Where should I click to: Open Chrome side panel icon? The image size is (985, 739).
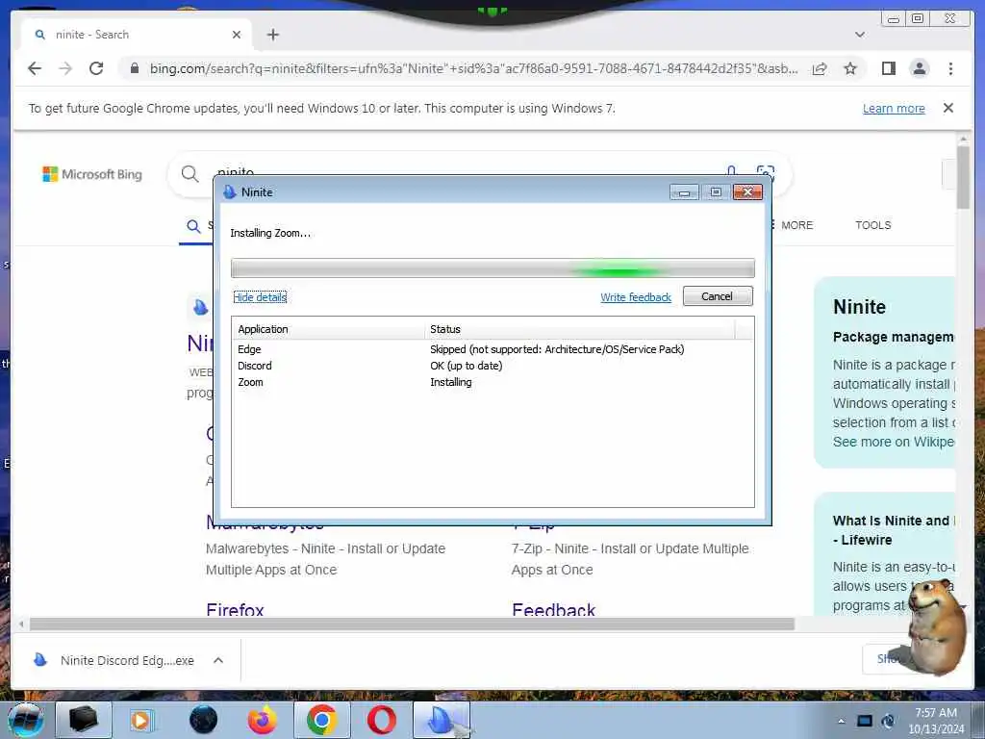(x=888, y=68)
